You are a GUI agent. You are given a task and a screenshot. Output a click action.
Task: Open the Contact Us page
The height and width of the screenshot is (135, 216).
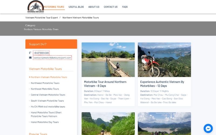coord(110,7)
